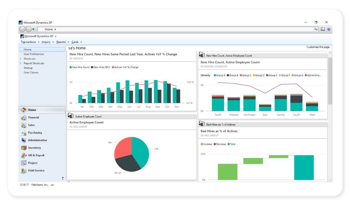Click the Actives YoY % Change legend swatch
Screen dimensions: 351x204
[113, 67]
